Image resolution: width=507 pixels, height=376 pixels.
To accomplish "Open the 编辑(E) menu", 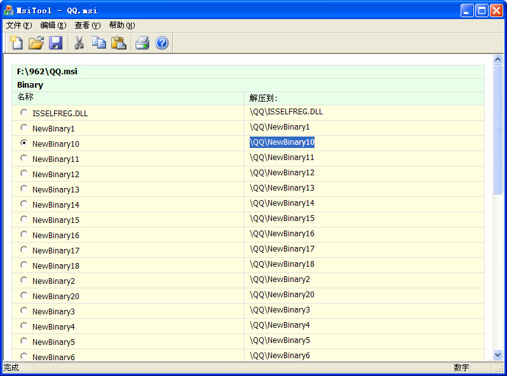I will 53,25.
